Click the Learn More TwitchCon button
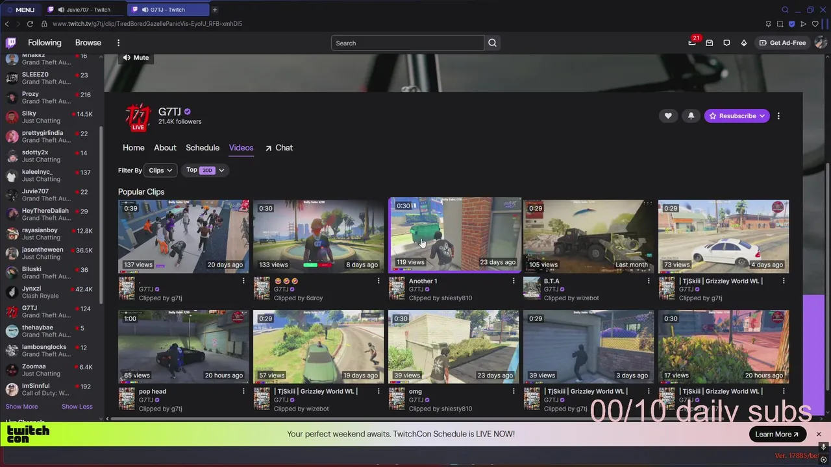The image size is (831, 467). point(777,435)
